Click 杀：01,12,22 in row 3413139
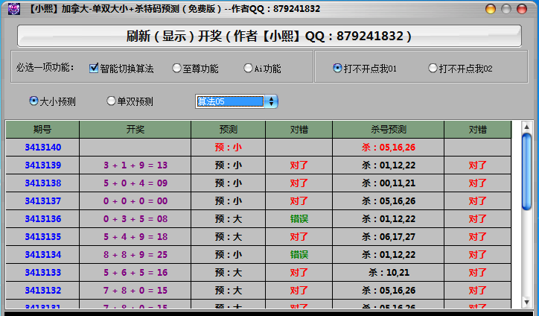This screenshot has width=539, height=316. 389,165
